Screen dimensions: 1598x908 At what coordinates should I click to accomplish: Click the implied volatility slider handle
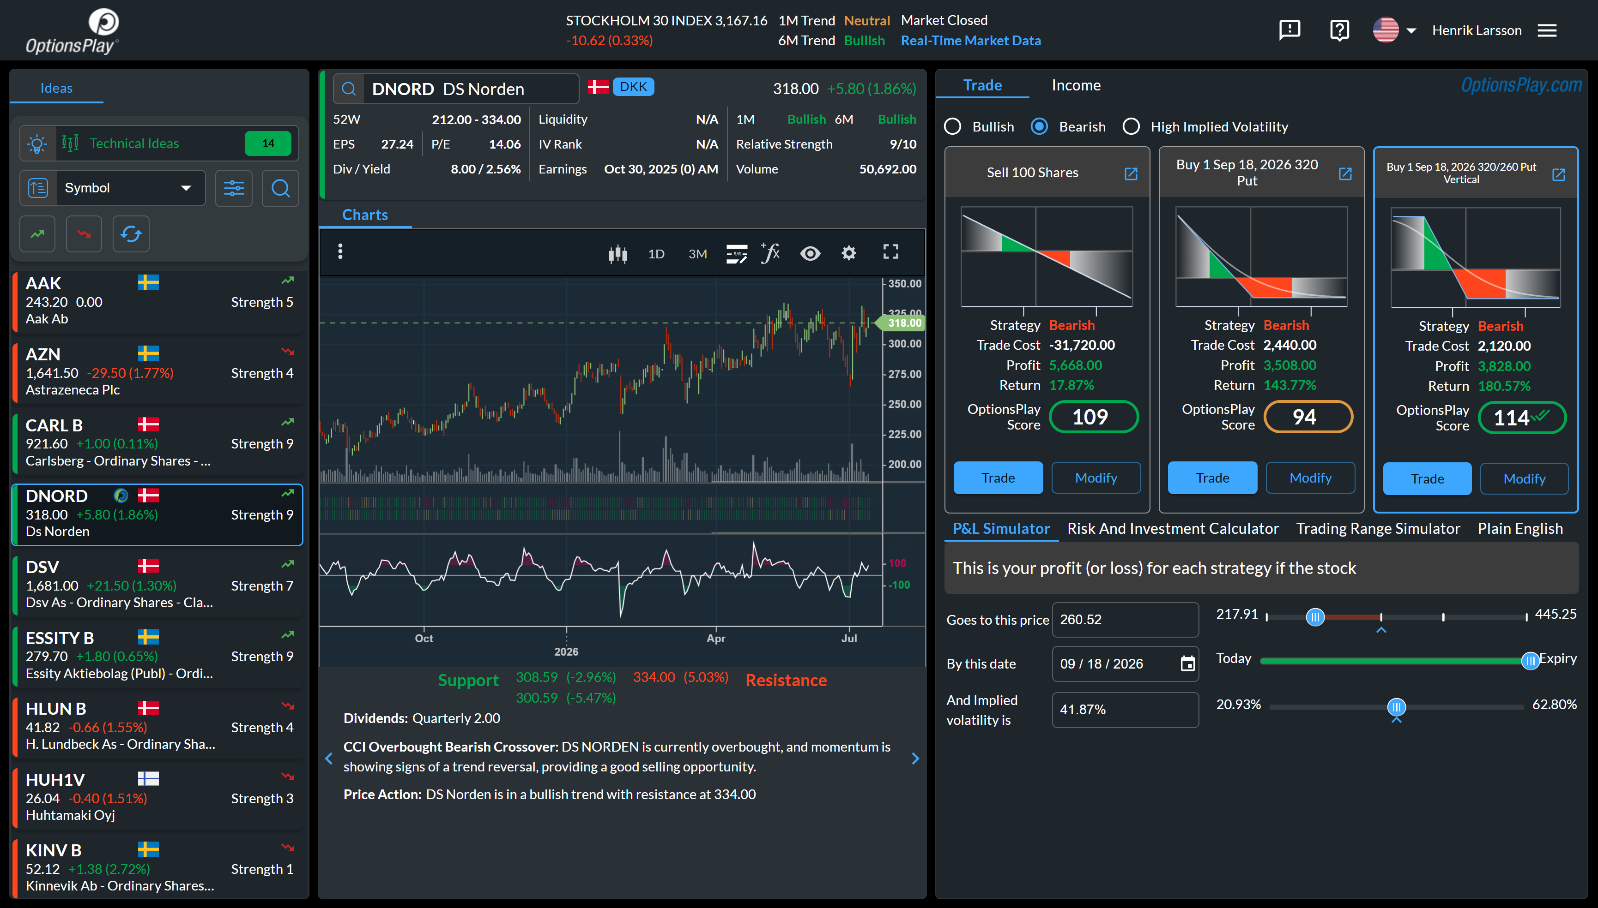[x=1396, y=707]
